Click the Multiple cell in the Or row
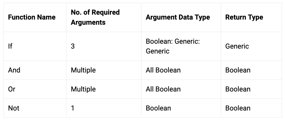Image resolution: width=285 pixels, height=120 pixels. [x=83, y=89]
